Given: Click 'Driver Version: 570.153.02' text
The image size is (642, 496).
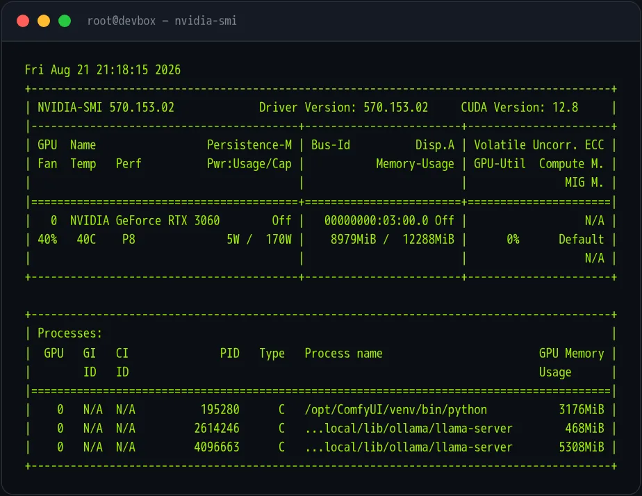Looking at the screenshot, I should (x=343, y=108).
